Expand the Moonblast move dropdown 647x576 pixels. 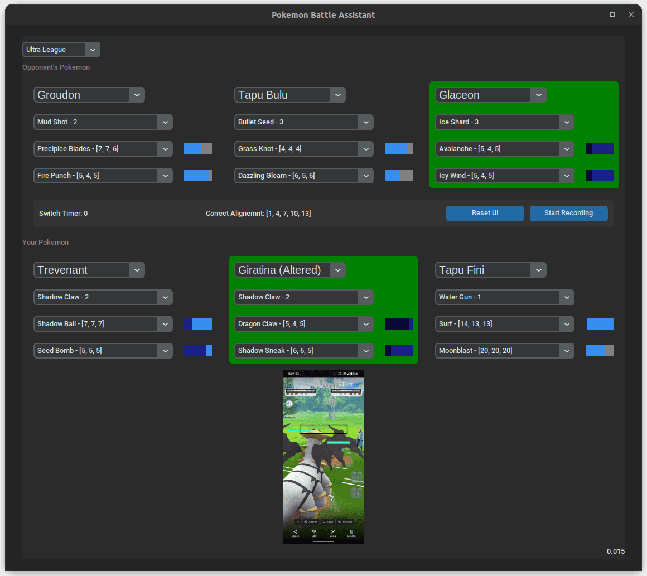click(505, 351)
